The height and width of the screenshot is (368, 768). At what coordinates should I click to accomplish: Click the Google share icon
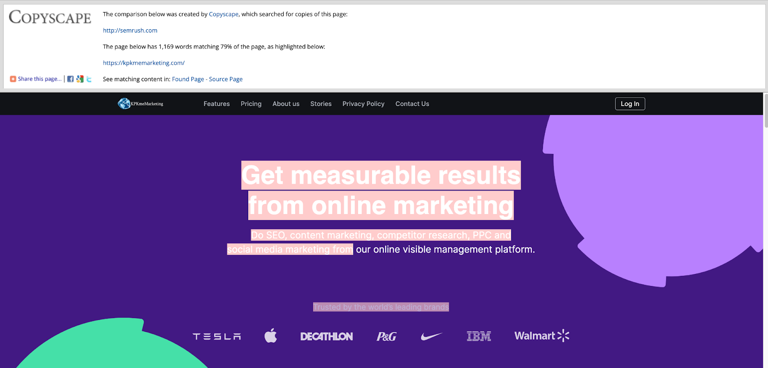80,79
